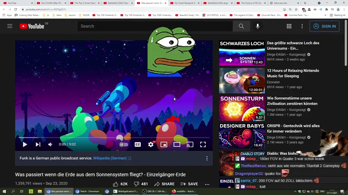
Task: Open the Apps bookmarks shortcut
Action: [7, 15]
